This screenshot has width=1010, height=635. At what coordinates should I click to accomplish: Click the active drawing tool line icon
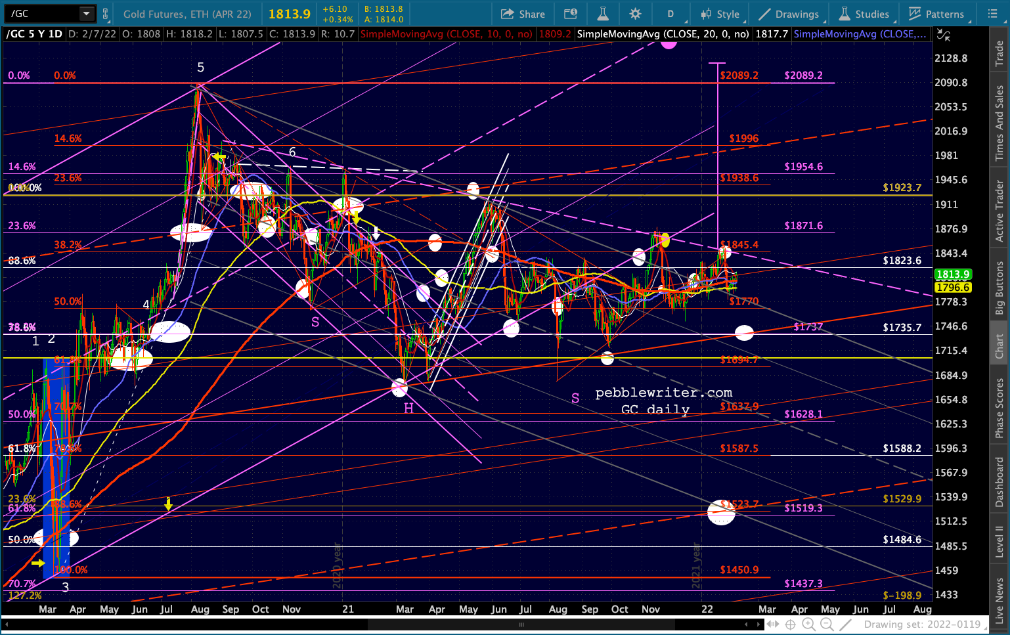846,624
